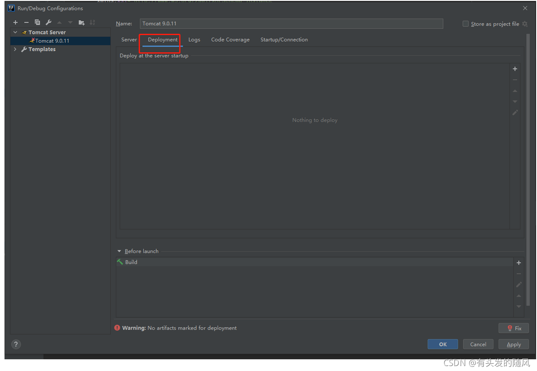The image size is (537, 371).
Task: Click the right-side vertical scrollbar
Action: [x=528, y=169]
